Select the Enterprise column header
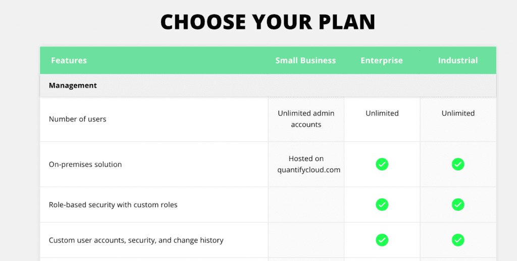Viewport: 517px width, 261px height. pyautogui.click(x=382, y=60)
